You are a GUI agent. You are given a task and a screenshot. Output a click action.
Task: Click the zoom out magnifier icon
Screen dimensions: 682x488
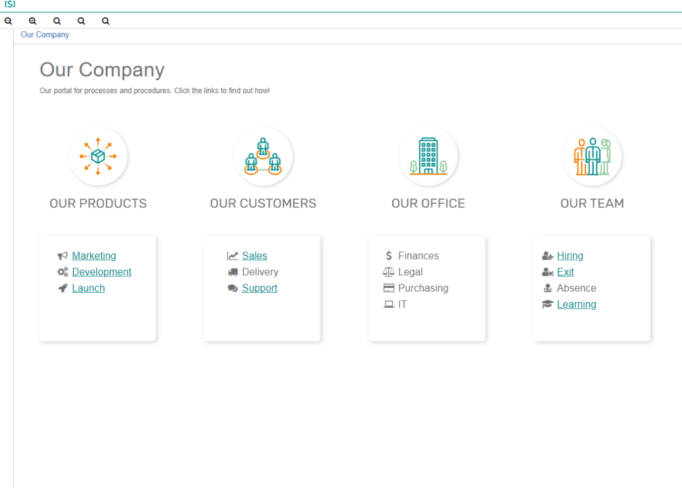pyautogui.click(x=8, y=21)
